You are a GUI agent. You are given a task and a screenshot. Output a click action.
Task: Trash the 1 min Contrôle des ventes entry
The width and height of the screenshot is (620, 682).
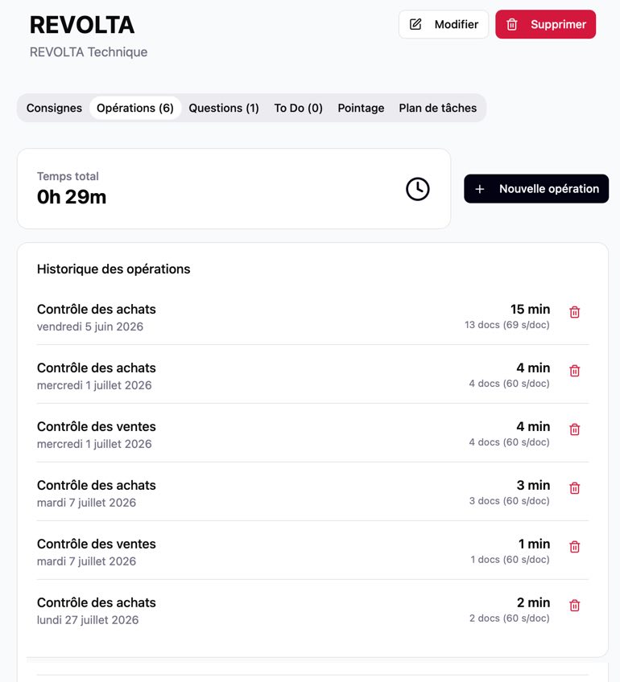(574, 547)
